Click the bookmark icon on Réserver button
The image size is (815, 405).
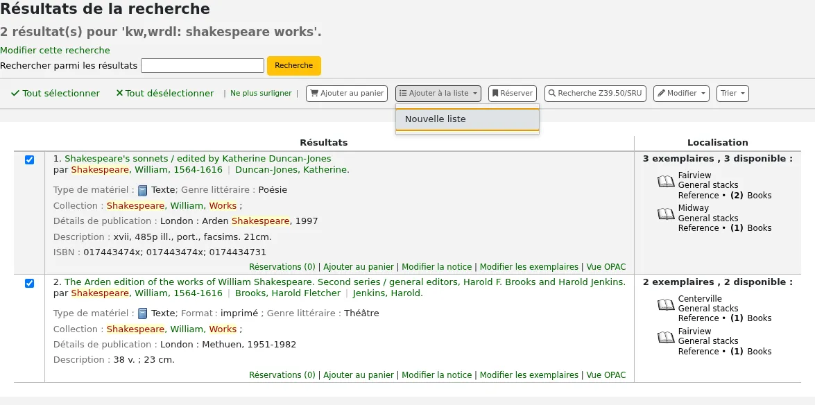pos(495,93)
